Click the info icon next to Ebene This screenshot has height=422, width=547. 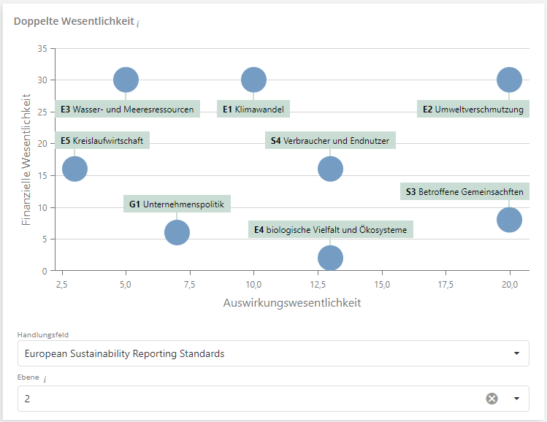point(44,380)
